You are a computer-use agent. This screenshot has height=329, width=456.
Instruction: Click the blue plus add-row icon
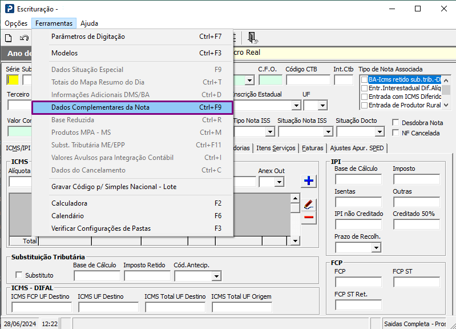(x=309, y=181)
